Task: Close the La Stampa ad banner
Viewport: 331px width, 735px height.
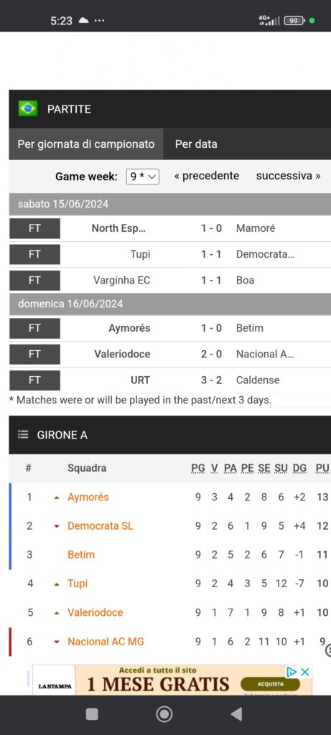Action: (x=305, y=672)
